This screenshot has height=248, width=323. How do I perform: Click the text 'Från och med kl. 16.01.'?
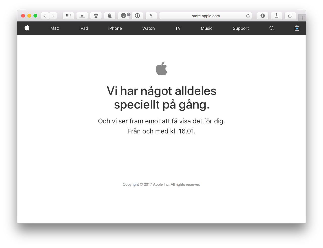[161, 131]
